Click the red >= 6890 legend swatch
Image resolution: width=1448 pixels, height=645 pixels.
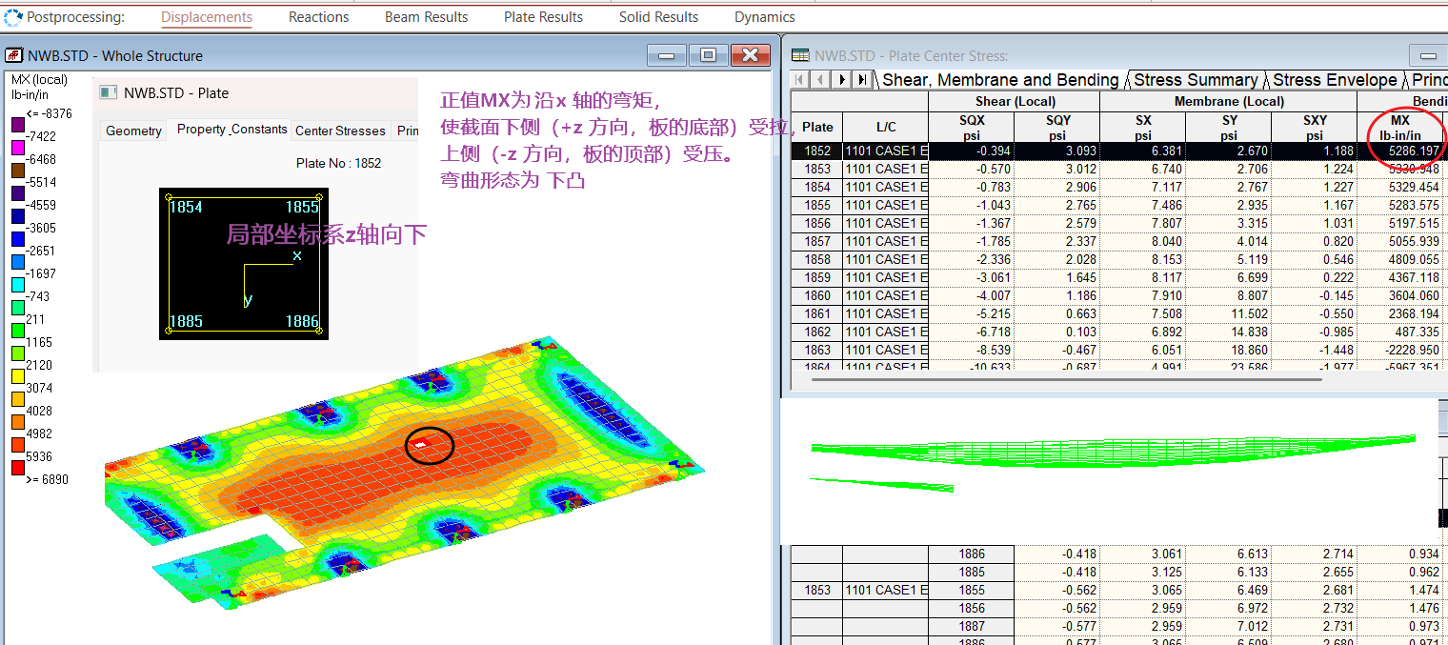pos(18,468)
